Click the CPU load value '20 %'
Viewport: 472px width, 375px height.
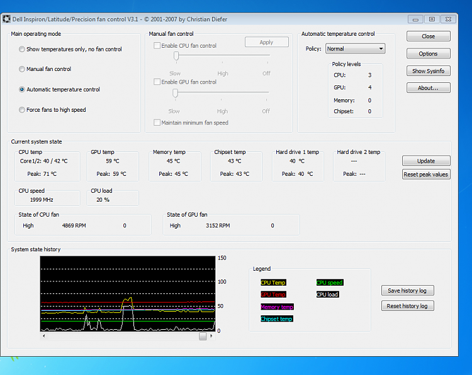click(103, 200)
